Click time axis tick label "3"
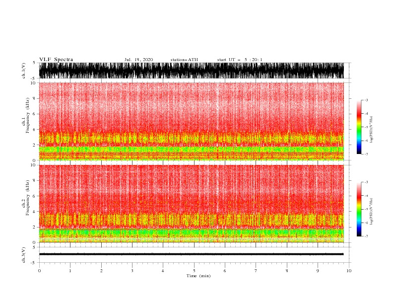 tap(132, 271)
